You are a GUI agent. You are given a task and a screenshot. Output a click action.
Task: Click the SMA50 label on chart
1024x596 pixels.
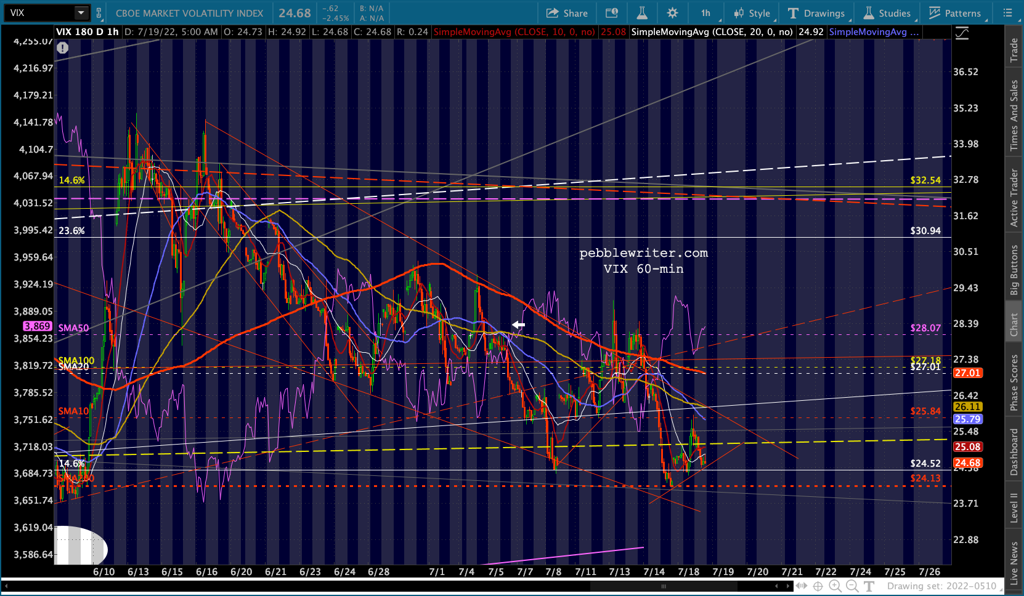pos(73,328)
